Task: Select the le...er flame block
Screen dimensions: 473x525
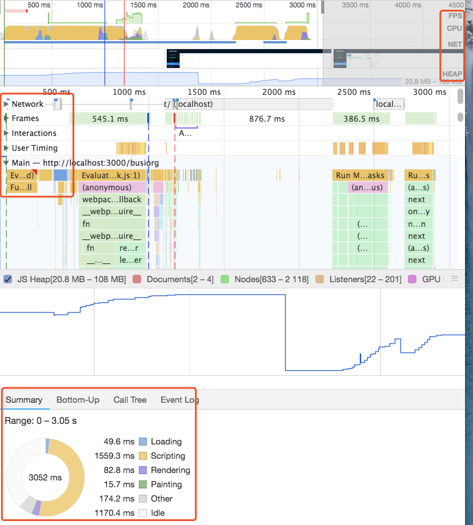Action: pos(131,260)
